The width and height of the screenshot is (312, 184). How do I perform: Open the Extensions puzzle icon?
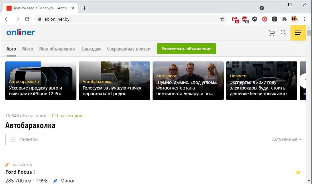pos(284,19)
